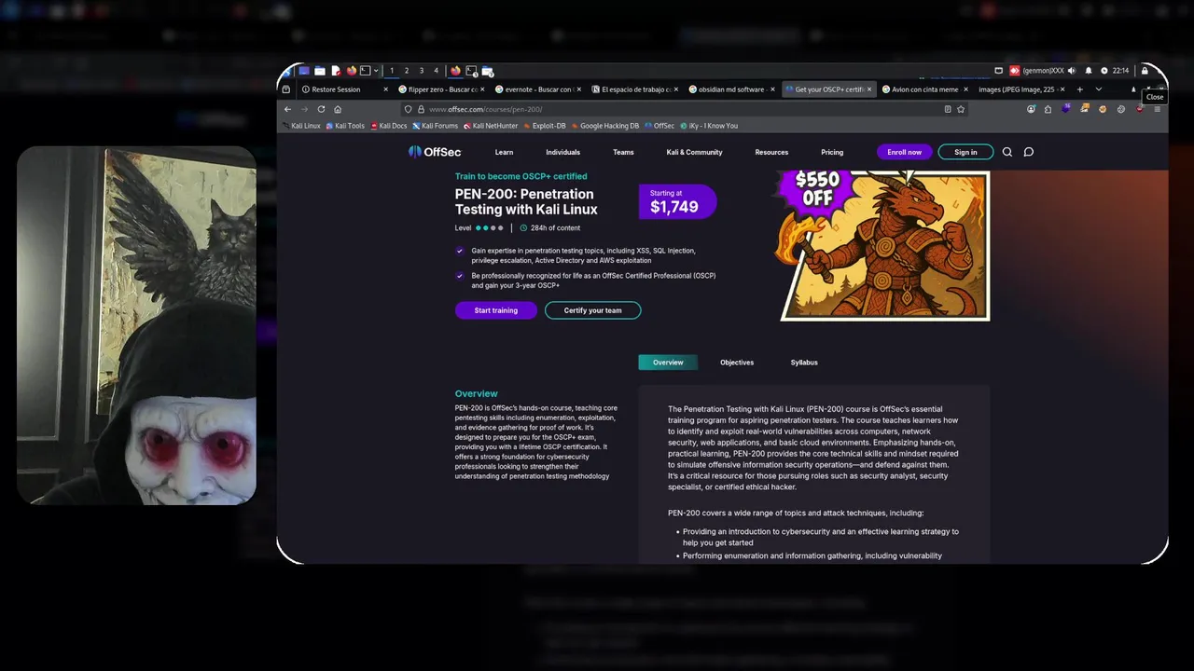Select the Objectives course tab

click(x=737, y=363)
